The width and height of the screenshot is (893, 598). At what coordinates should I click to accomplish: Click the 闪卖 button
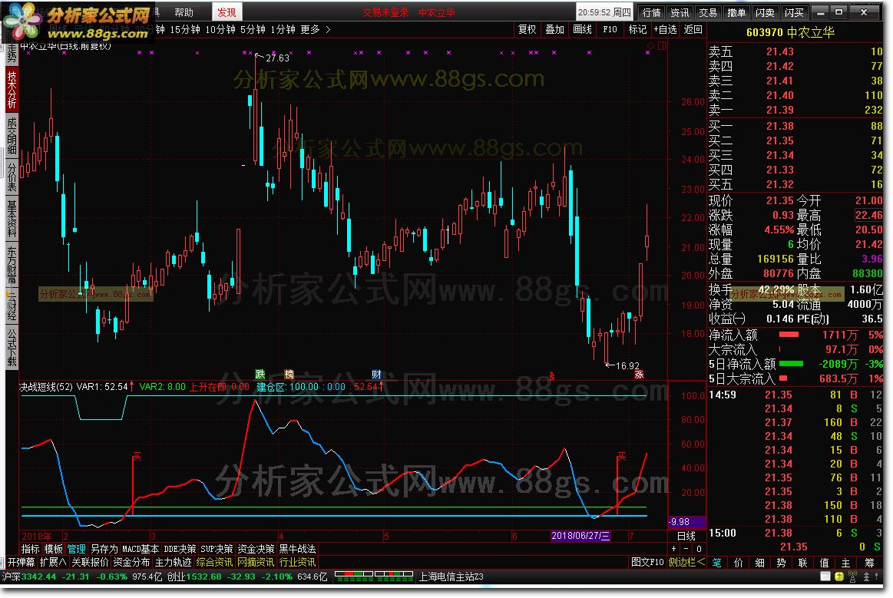765,12
